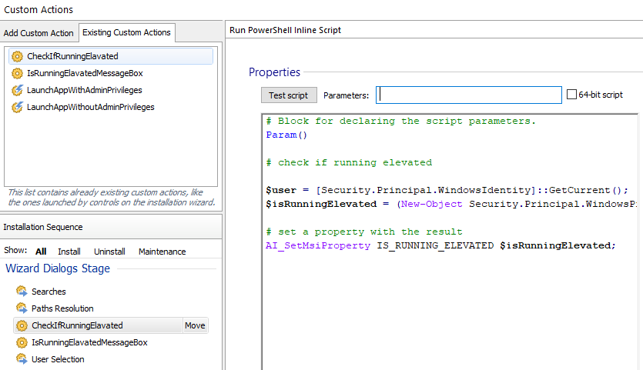Focus the Parameters input field
The width and height of the screenshot is (643, 370).
[469, 95]
